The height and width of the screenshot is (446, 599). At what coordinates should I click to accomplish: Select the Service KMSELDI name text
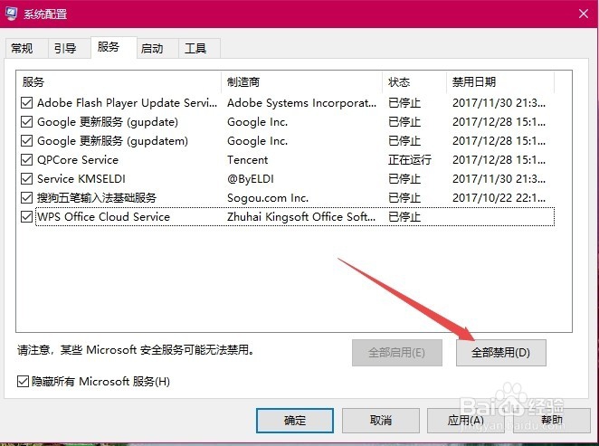[81, 179]
